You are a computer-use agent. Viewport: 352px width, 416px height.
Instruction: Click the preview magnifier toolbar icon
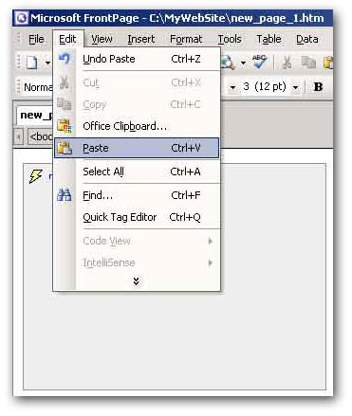click(228, 63)
